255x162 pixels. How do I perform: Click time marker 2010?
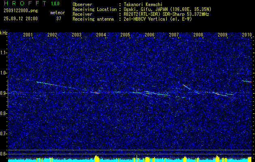247,34
